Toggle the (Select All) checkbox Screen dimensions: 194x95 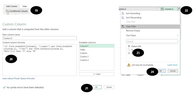(x=129, y=46)
